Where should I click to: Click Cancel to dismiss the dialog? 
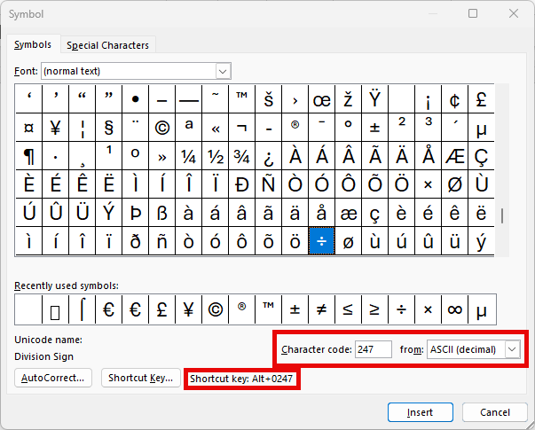click(495, 412)
